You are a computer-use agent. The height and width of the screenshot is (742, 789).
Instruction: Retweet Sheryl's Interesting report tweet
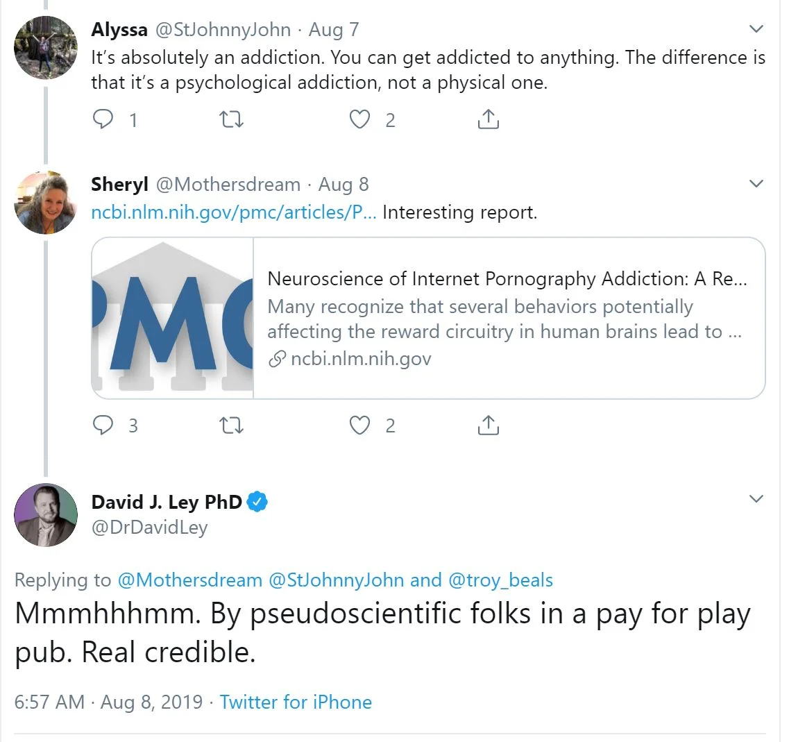pyautogui.click(x=231, y=425)
